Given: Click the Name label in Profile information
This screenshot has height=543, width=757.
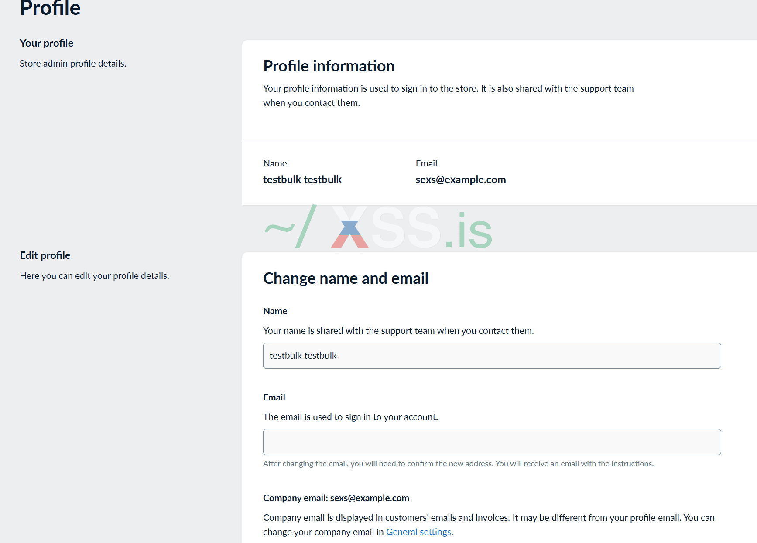Looking at the screenshot, I should tap(275, 163).
